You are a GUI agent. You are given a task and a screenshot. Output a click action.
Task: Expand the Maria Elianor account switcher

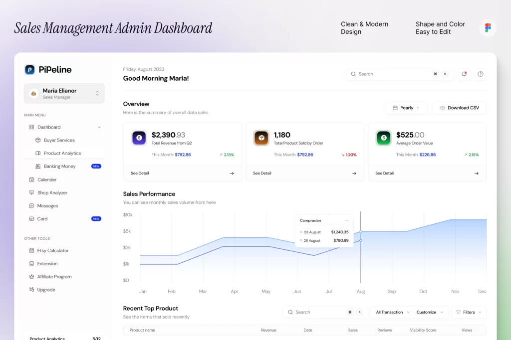(x=97, y=93)
